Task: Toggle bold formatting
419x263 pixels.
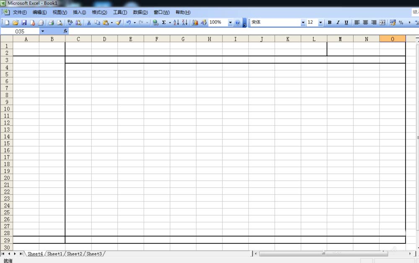Action: [329, 23]
